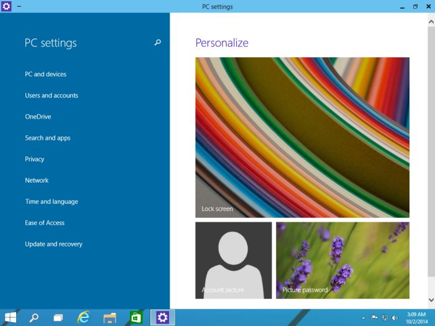Open the title bar ellipsis menu
Viewport: 435px width, 326px height.
pos(19,6)
